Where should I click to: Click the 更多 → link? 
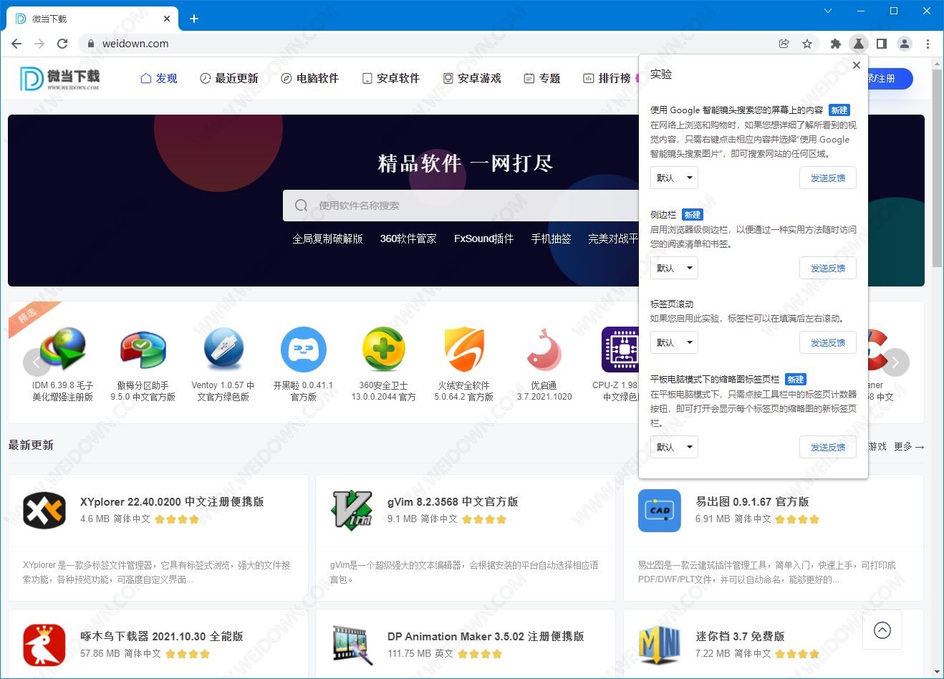[909, 446]
